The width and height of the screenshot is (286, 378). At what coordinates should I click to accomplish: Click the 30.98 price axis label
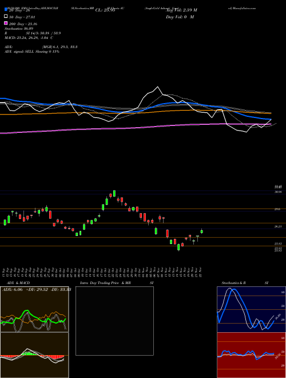tap(278, 192)
